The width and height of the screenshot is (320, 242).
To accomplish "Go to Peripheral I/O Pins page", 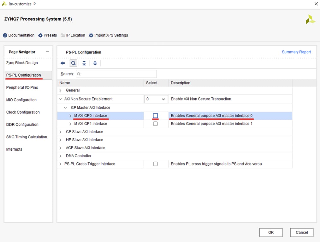I will [22, 87].
